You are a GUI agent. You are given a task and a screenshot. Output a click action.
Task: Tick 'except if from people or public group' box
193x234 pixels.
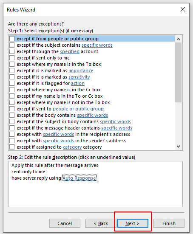[12, 39]
